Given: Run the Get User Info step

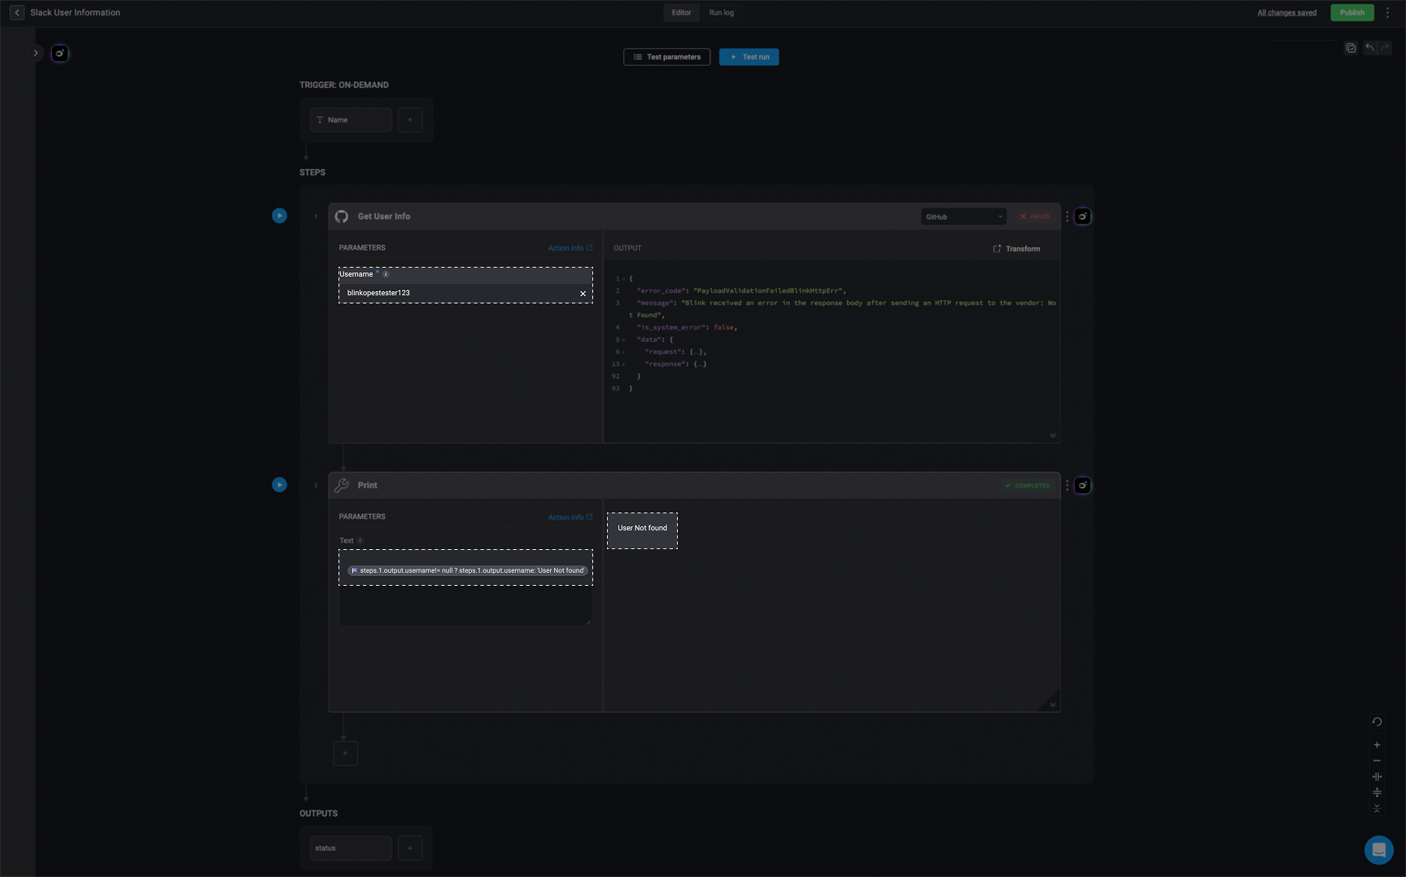Looking at the screenshot, I should click(279, 216).
